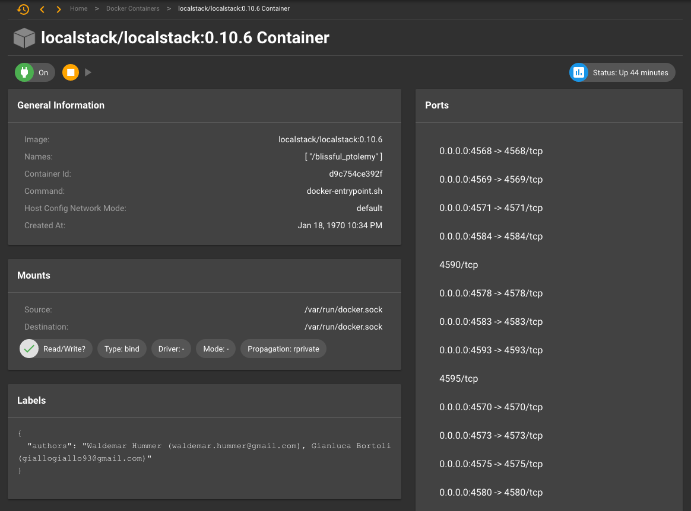Select mount destination path /var/run/docker.sock

pyautogui.click(x=343, y=327)
